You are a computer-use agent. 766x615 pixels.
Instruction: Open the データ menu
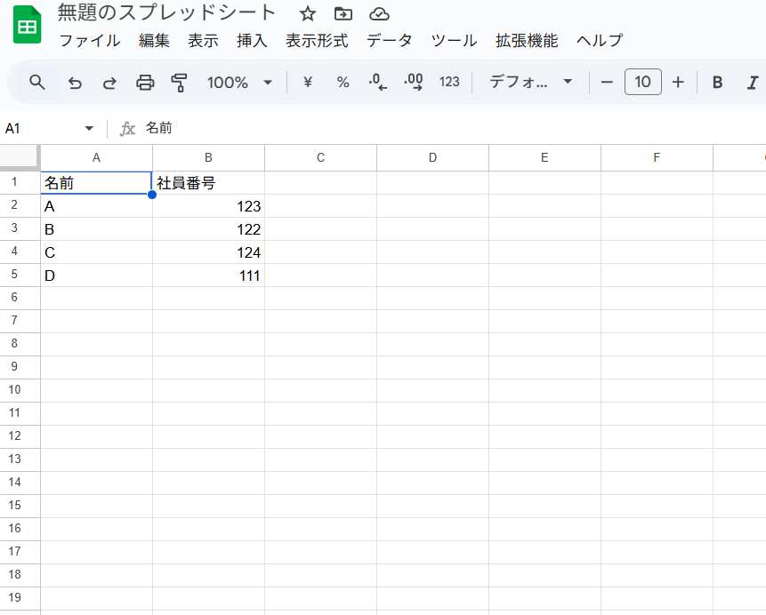[389, 41]
